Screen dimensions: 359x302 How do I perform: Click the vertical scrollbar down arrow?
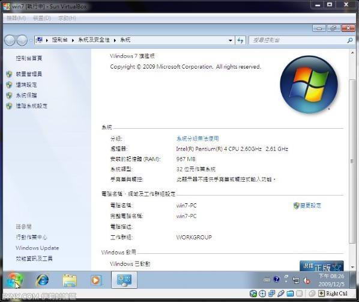pyautogui.click(x=352, y=267)
